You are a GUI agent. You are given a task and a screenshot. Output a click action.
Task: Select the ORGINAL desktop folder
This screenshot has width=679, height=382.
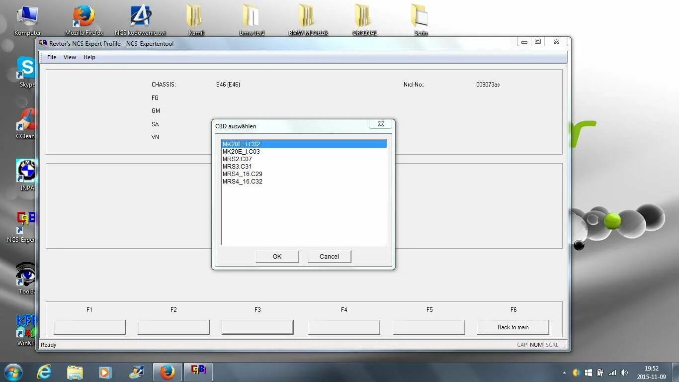click(x=364, y=20)
